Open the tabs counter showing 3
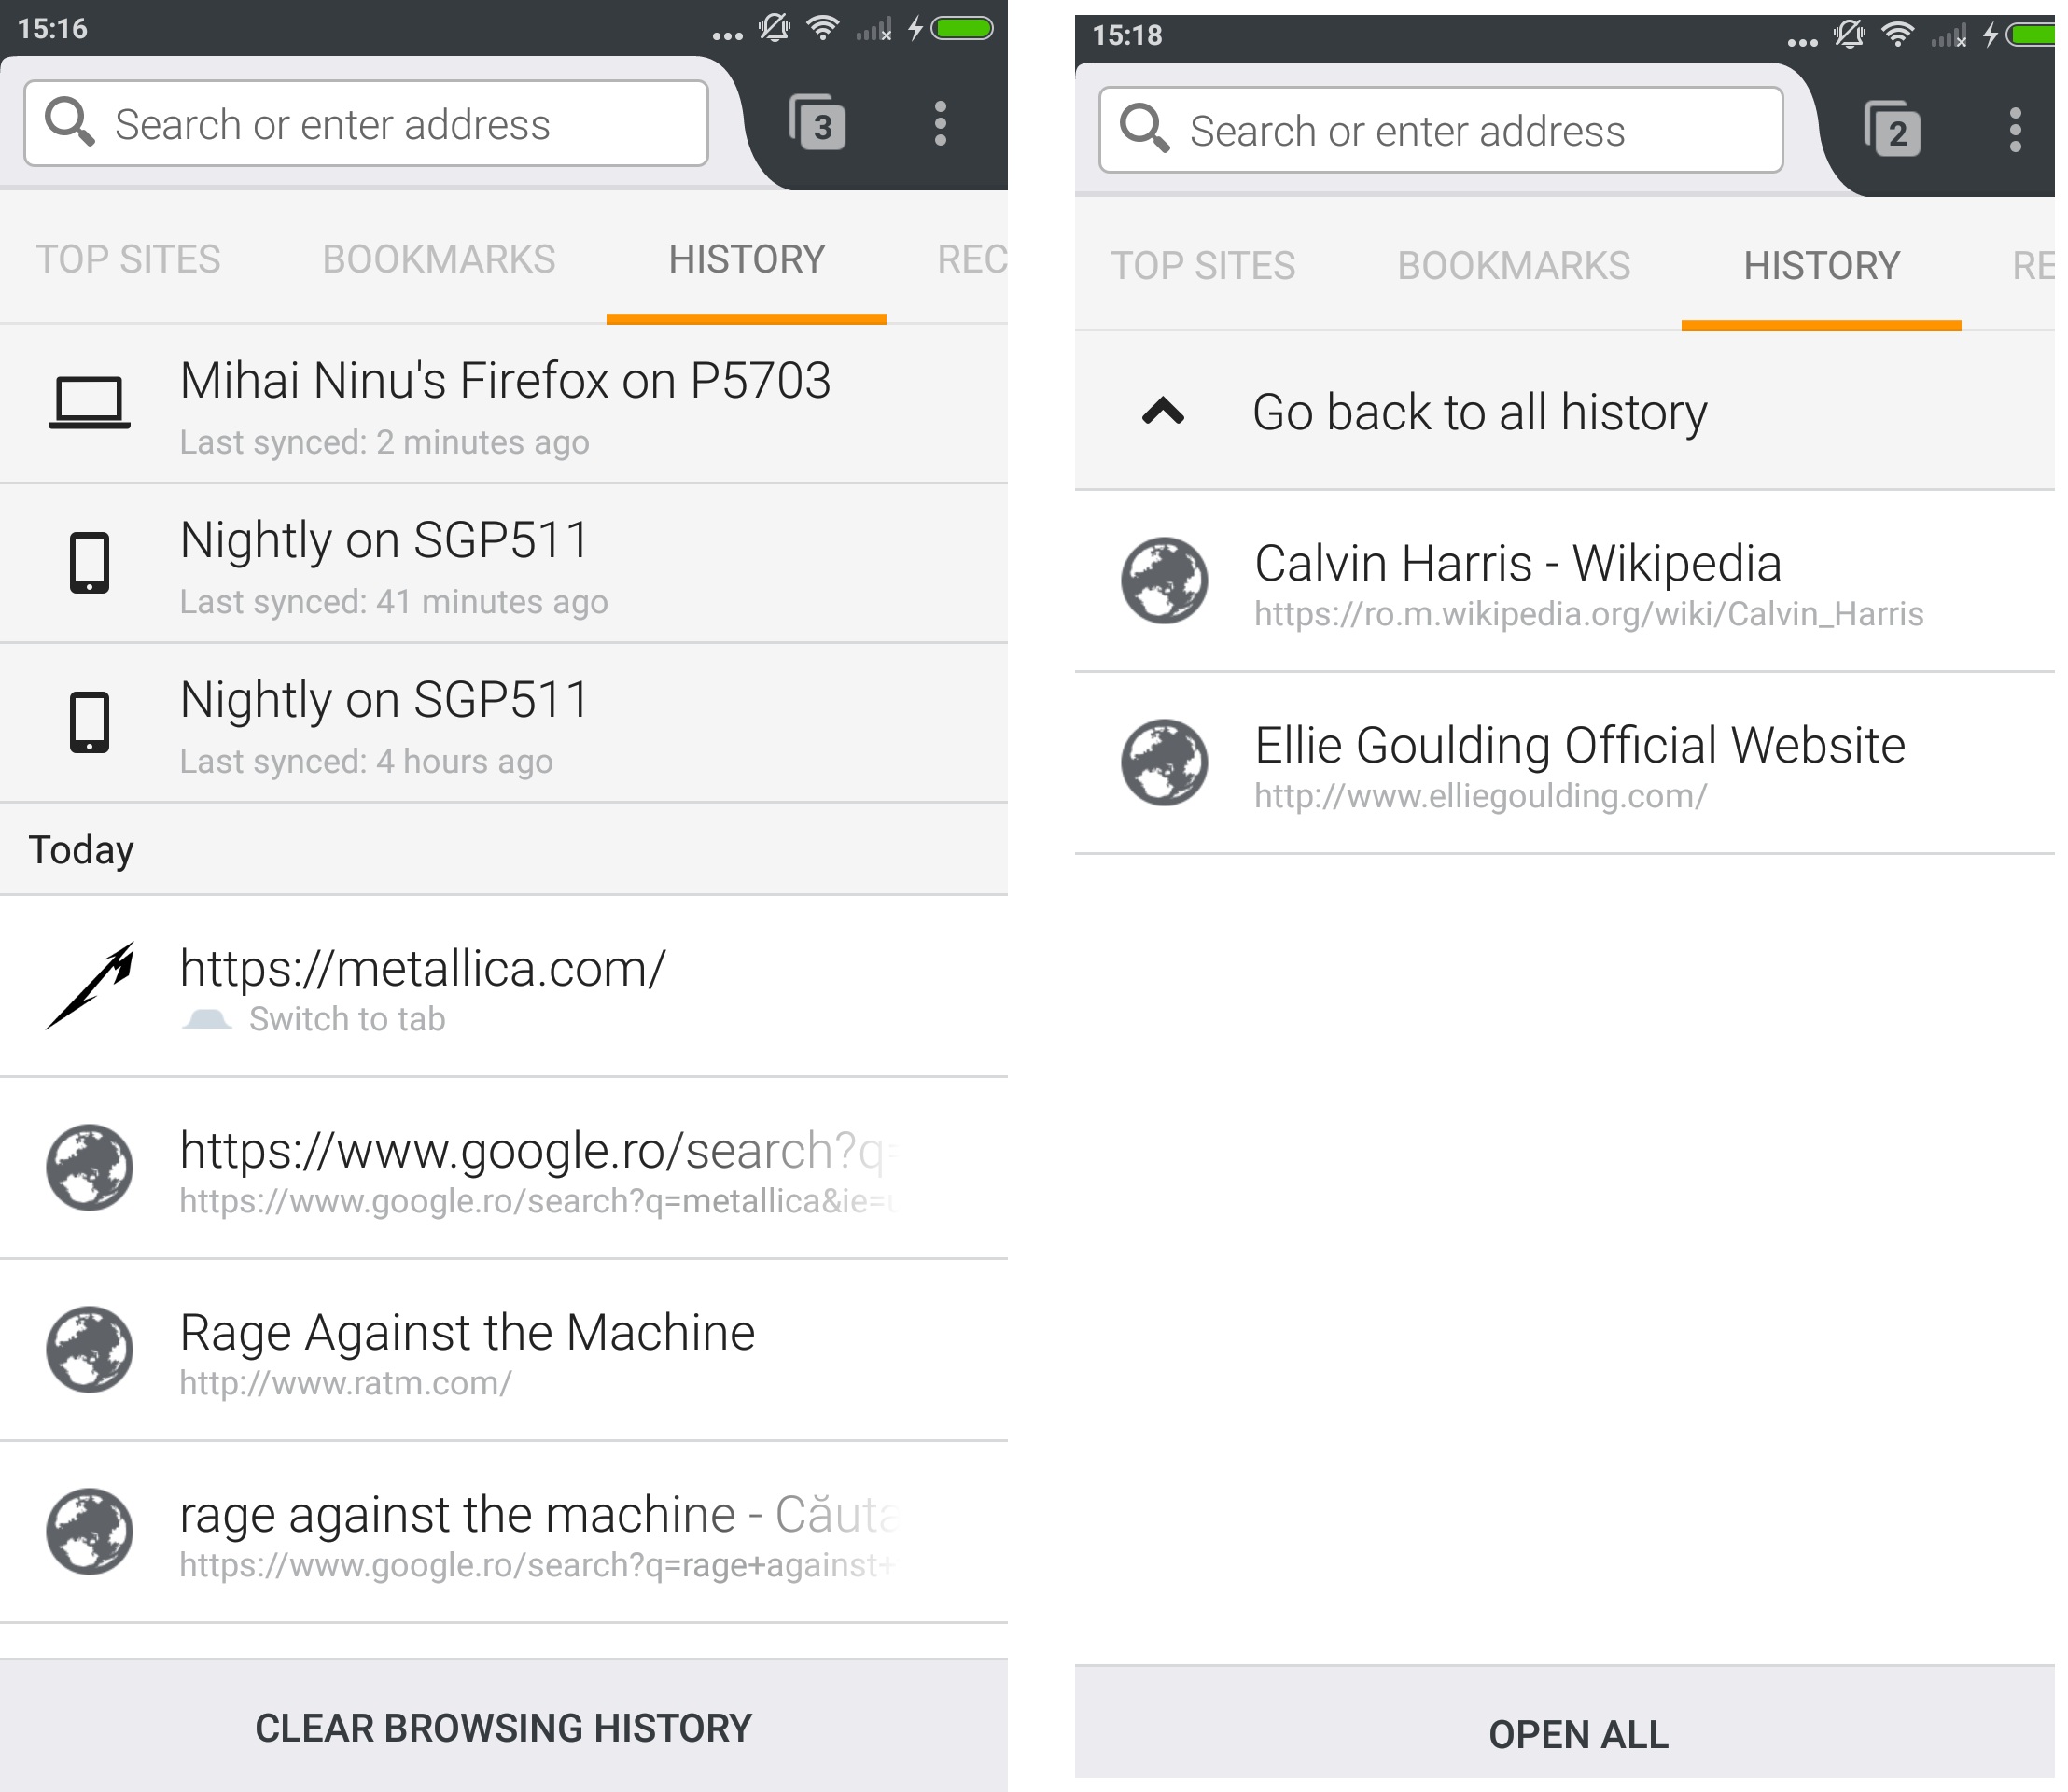The width and height of the screenshot is (2068, 1792). coord(817,123)
